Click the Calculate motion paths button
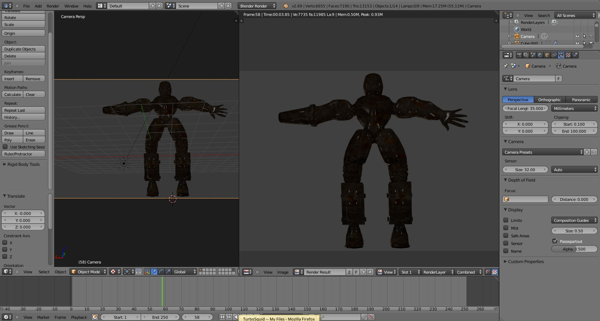This screenshot has height=321, width=600. [12, 94]
